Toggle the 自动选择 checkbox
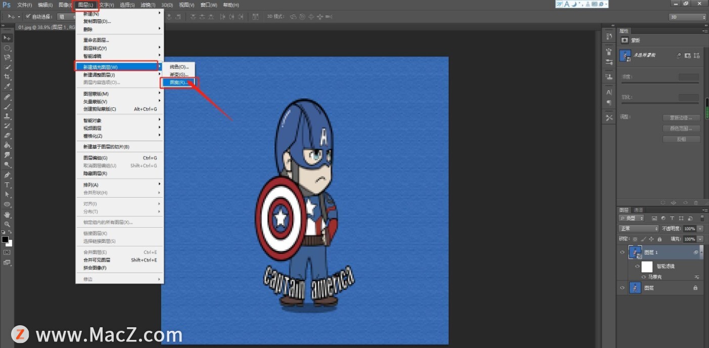The image size is (709, 348). tap(28, 17)
